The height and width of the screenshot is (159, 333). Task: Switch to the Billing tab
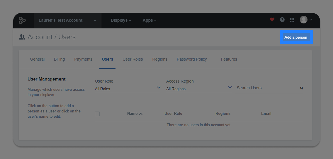pyautogui.click(x=59, y=59)
